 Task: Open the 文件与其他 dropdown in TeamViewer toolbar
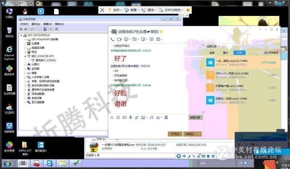171,10
